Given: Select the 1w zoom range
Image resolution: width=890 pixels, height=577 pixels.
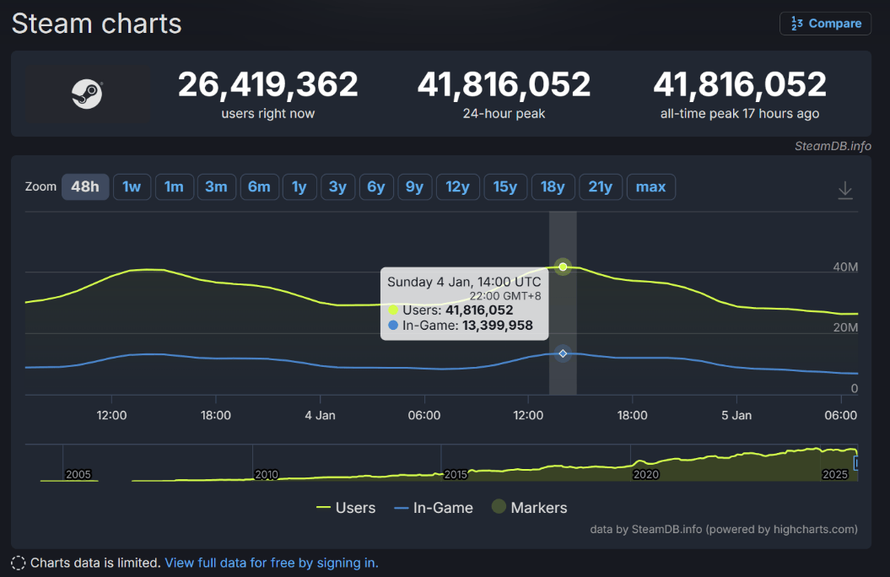Looking at the screenshot, I should tap(132, 186).
